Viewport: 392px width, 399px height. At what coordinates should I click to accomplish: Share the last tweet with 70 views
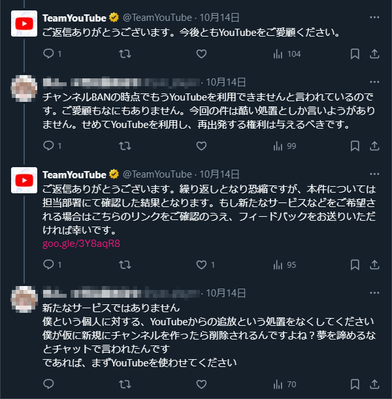[x=374, y=384]
